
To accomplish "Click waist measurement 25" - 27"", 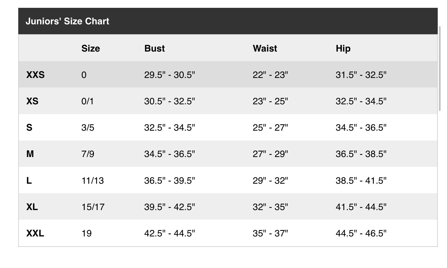I will [270, 127].
